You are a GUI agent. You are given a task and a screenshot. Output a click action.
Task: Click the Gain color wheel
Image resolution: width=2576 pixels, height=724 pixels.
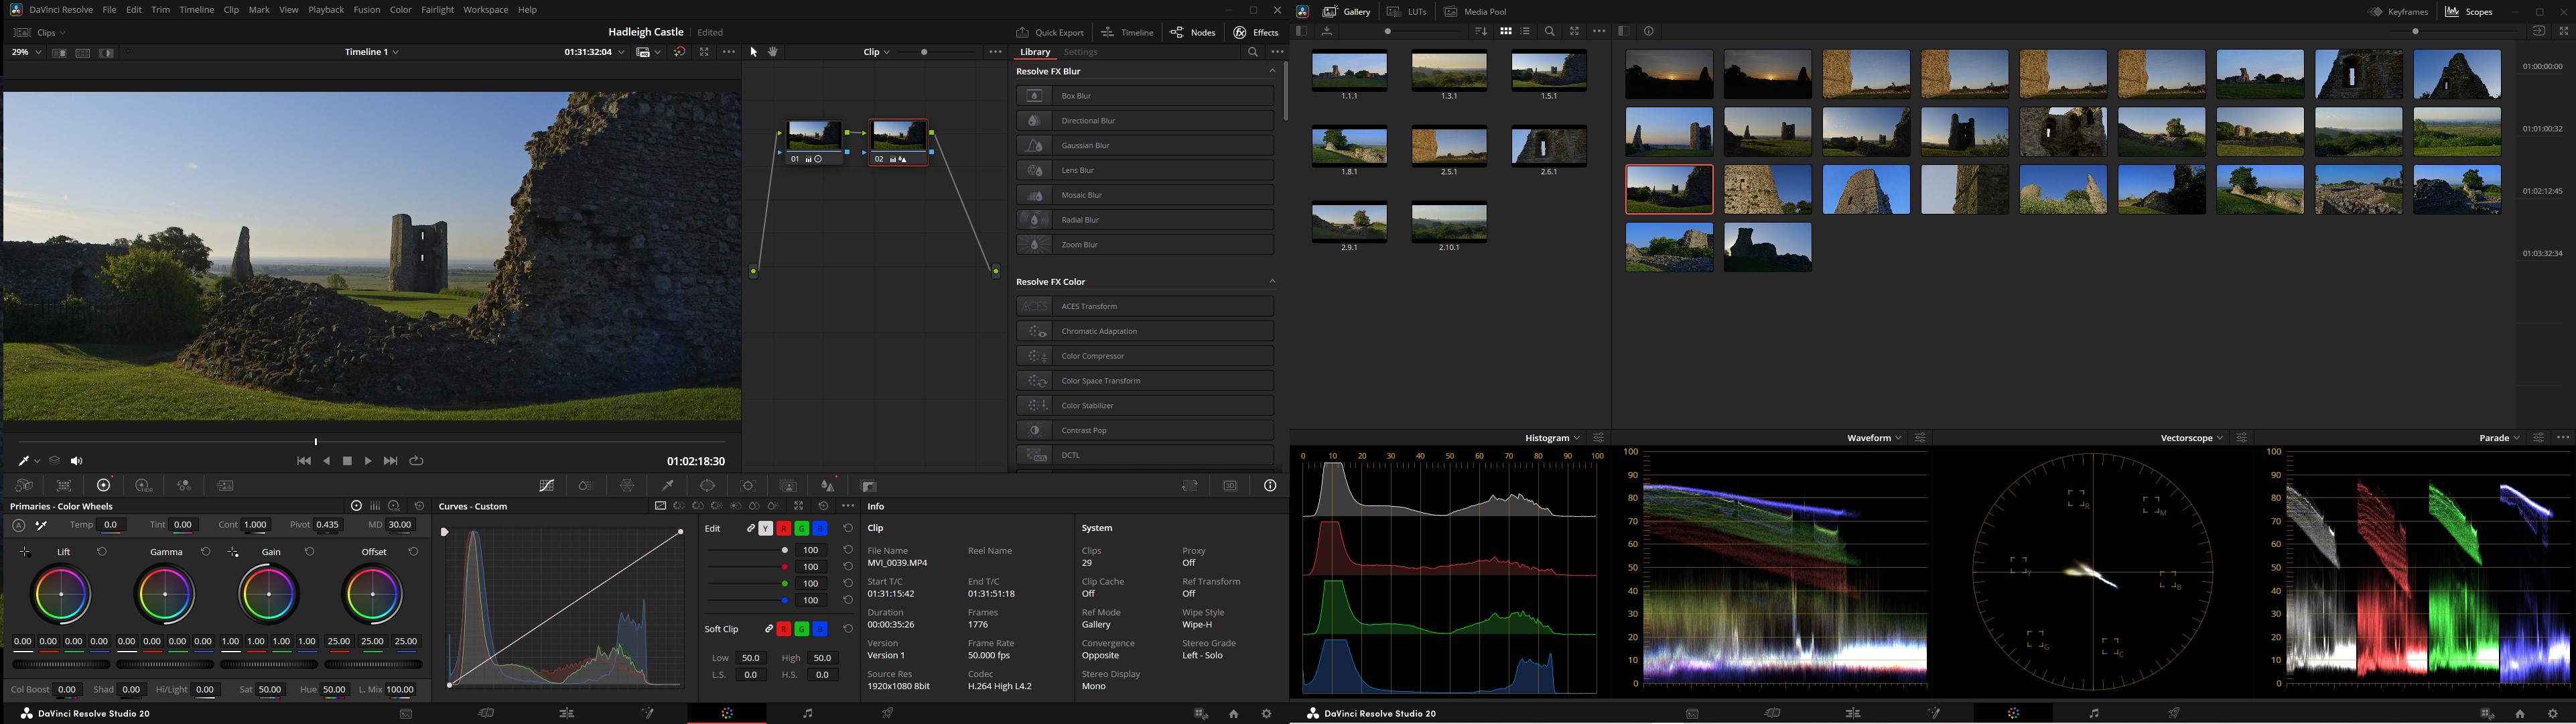point(269,594)
